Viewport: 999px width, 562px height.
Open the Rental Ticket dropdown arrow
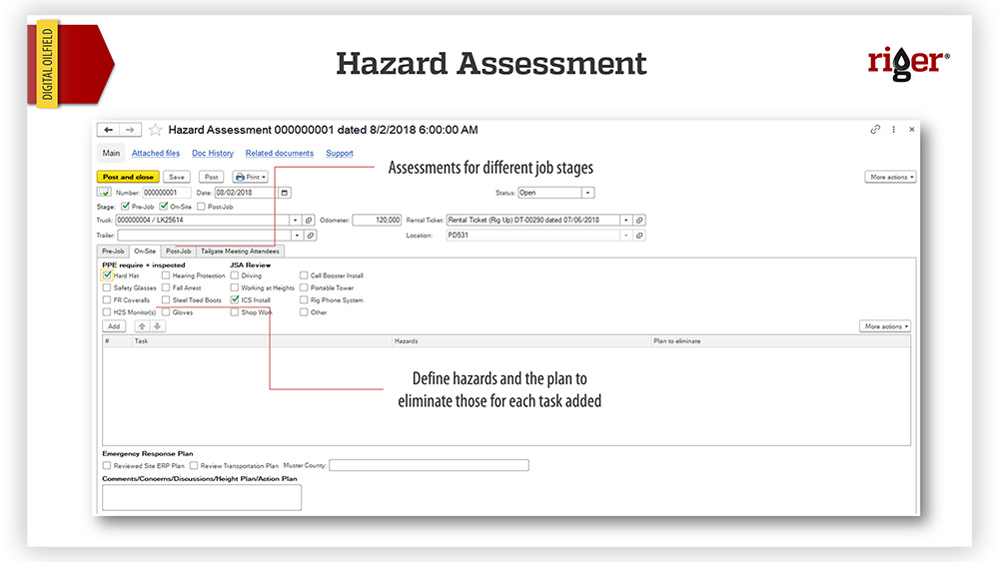pos(625,221)
